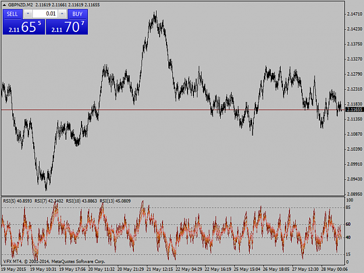Click the 28 May 00:06 time label
This screenshot has width=364, height=273.
coord(334,270)
